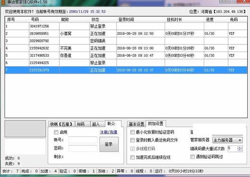Select the 超人 tab
Viewport: 250px width, 177px height.
coord(97,124)
